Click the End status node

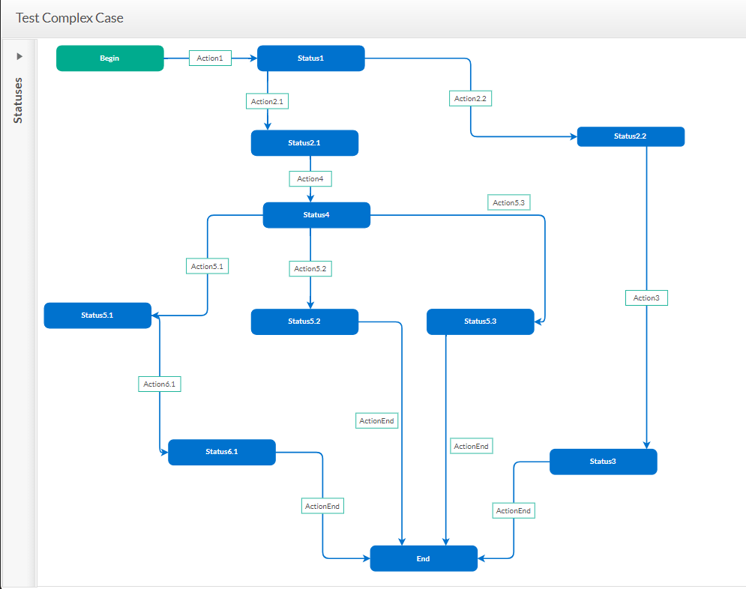tap(423, 559)
